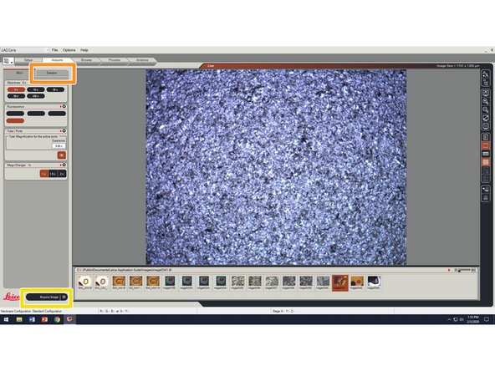This screenshot has height=371, width=495.
Task: Click the topmost icon in the right toolbar
Action: click(486, 74)
